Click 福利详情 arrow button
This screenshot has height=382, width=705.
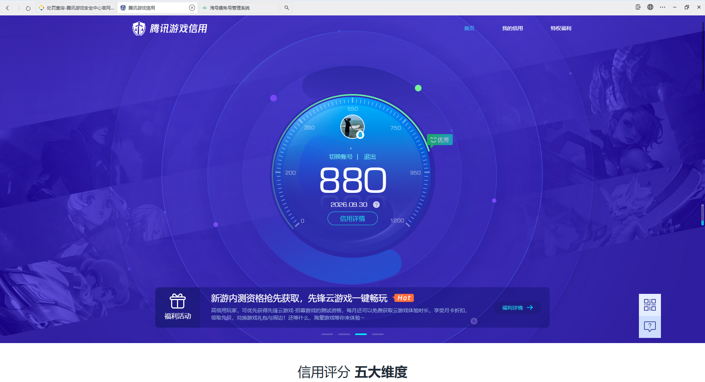[518, 308]
